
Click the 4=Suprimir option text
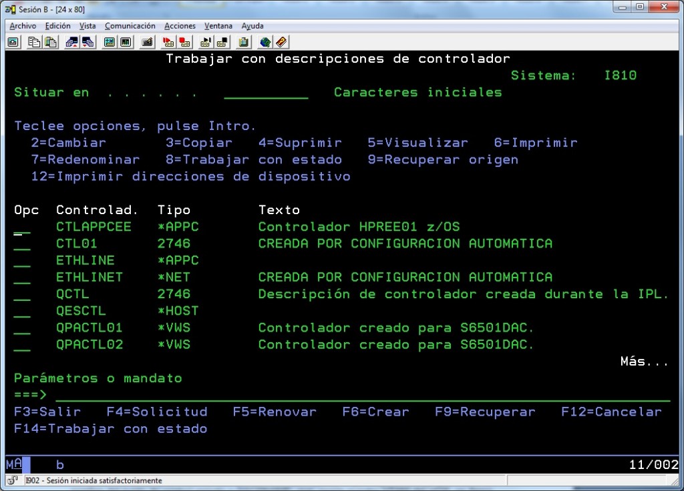[300, 143]
